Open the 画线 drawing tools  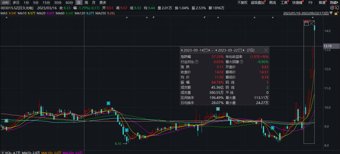(x=272, y=3)
